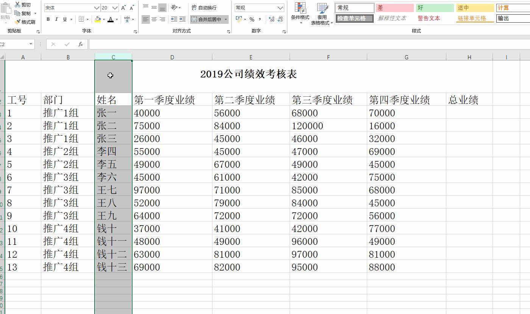The height and width of the screenshot is (314, 530).
Task: Open the number format dropdown (常规)
Action: pos(280,8)
